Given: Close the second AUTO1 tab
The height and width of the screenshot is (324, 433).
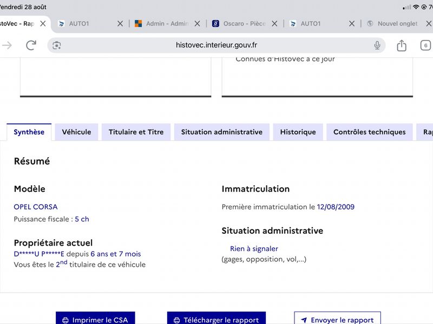Looking at the screenshot, I should (352, 24).
